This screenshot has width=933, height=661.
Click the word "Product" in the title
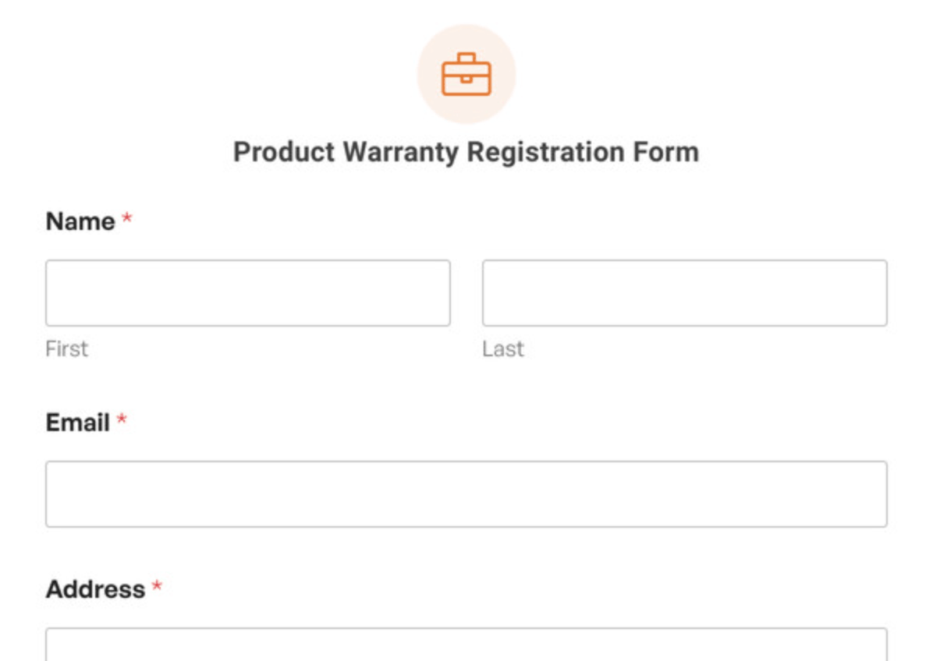pos(285,151)
